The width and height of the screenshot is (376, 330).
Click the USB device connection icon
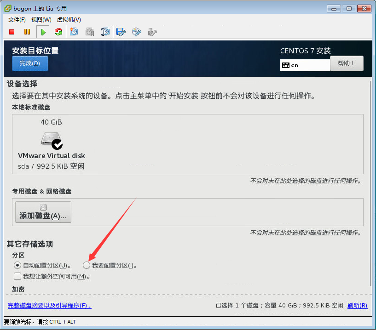click(x=152, y=32)
